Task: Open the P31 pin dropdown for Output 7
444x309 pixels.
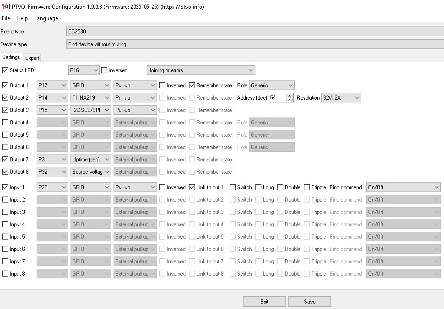Action: coord(52,159)
